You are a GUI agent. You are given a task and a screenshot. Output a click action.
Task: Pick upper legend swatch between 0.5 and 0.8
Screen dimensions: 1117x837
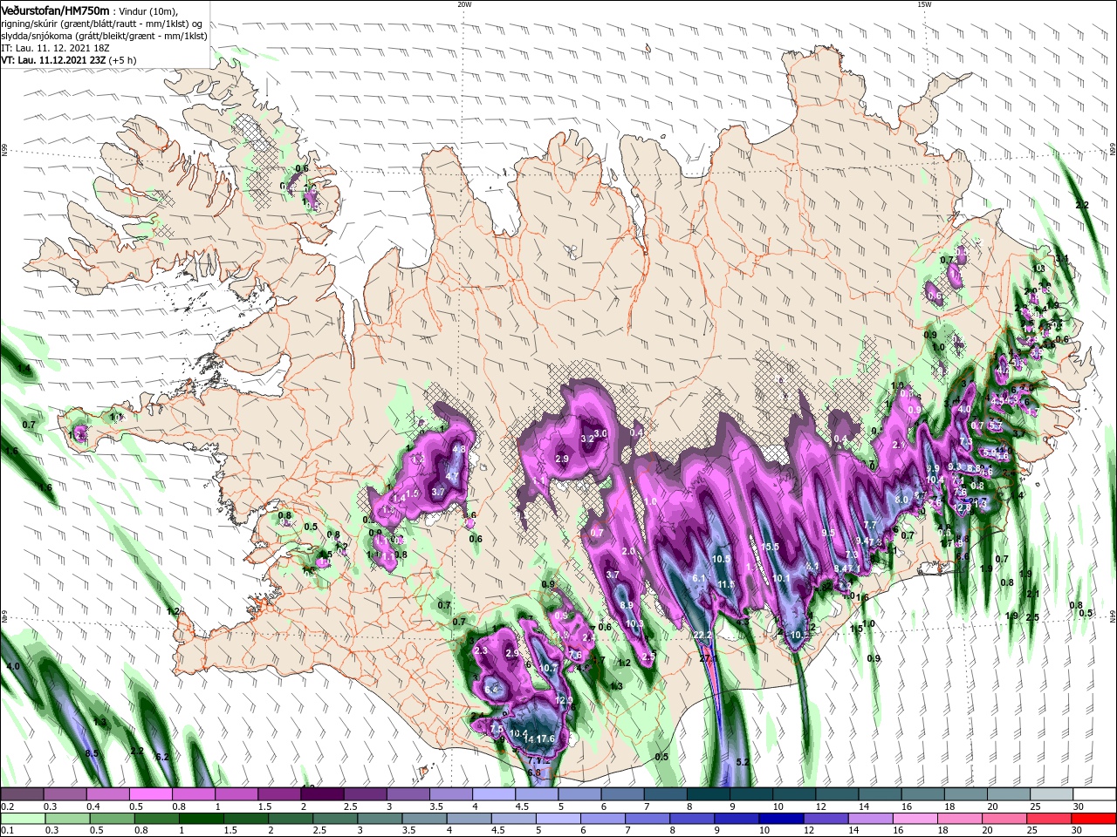click(x=151, y=794)
